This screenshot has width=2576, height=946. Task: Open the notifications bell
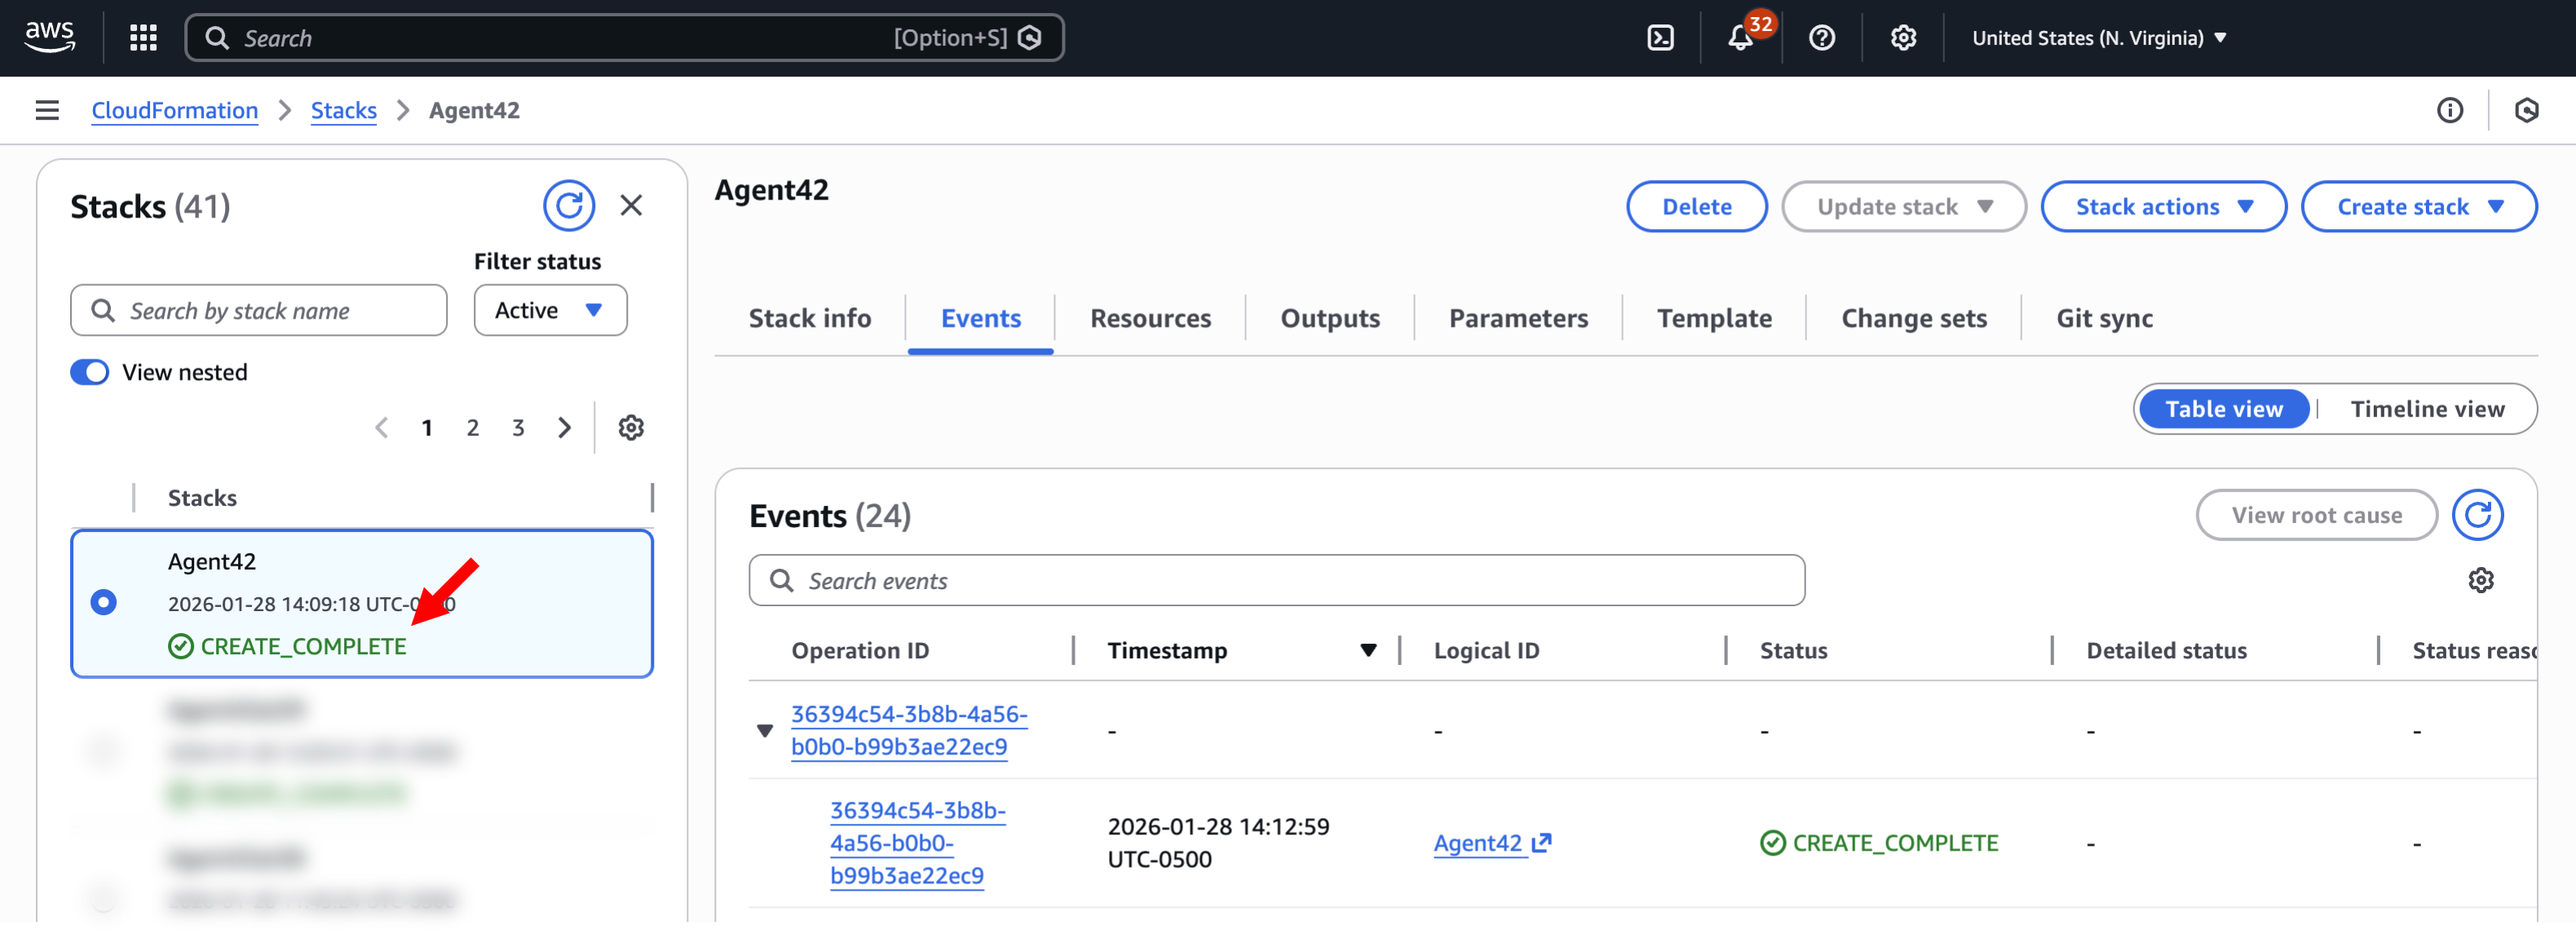pos(1740,38)
